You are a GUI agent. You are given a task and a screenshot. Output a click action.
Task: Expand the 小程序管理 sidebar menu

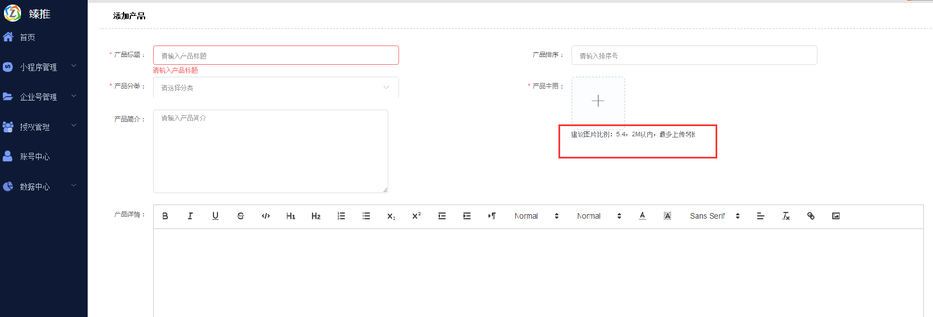coord(39,67)
